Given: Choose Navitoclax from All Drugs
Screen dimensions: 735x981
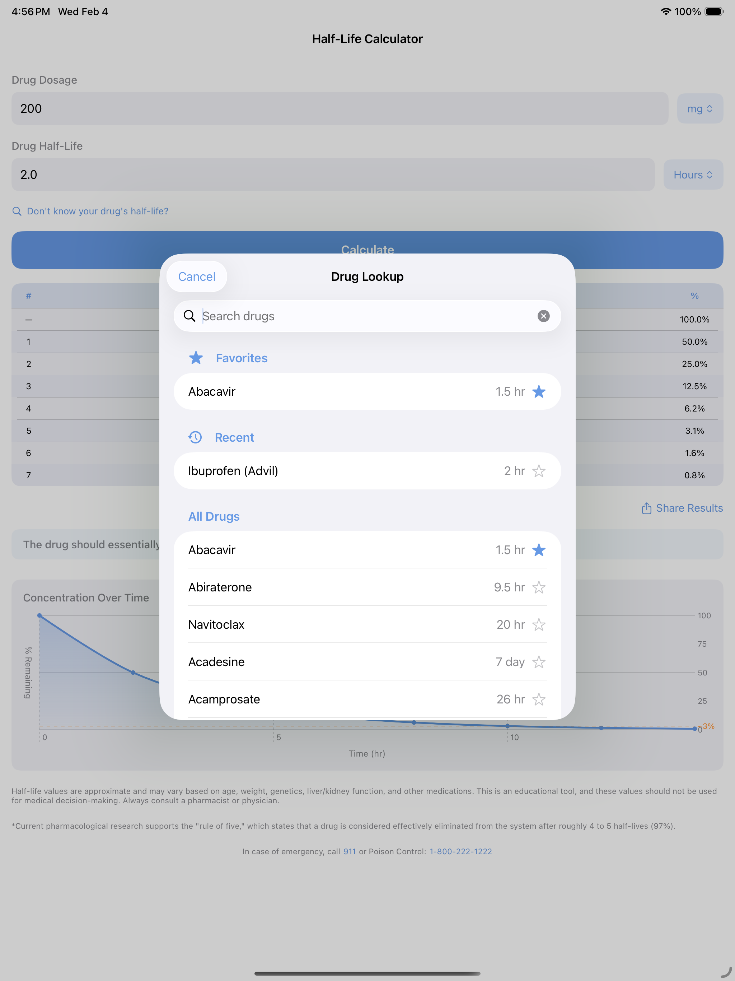Looking at the screenshot, I should [x=367, y=624].
